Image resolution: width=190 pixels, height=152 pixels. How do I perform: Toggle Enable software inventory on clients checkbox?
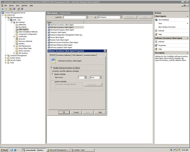52,68
